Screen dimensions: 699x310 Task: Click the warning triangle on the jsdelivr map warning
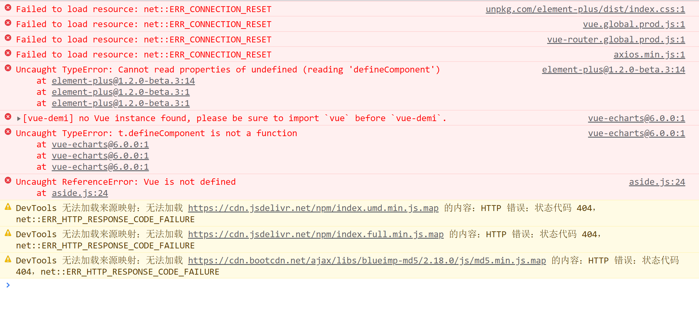click(7, 207)
